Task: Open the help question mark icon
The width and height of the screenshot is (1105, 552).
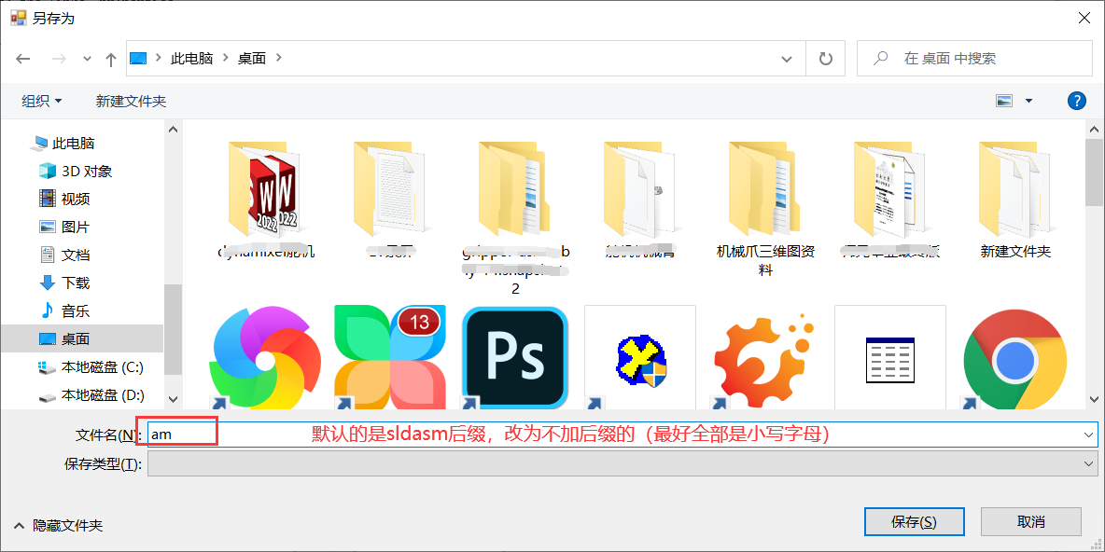Action: (x=1077, y=101)
